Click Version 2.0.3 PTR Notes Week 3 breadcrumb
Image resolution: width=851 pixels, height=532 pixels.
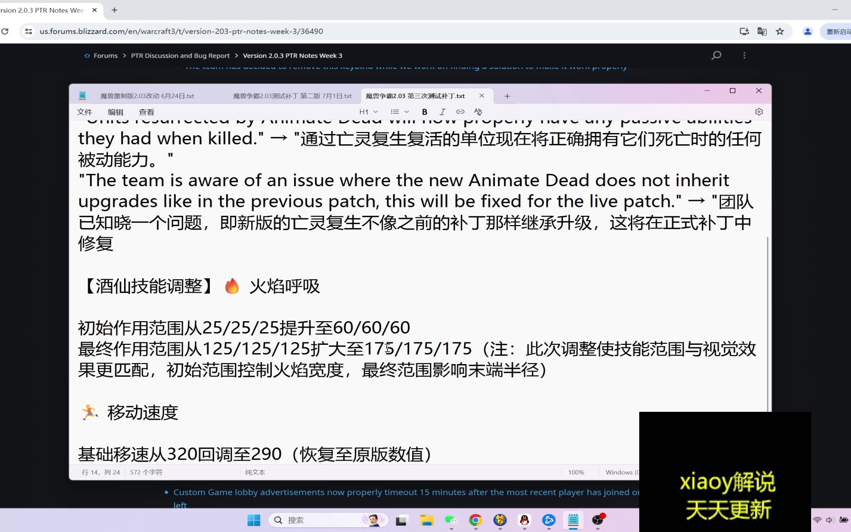(293, 56)
